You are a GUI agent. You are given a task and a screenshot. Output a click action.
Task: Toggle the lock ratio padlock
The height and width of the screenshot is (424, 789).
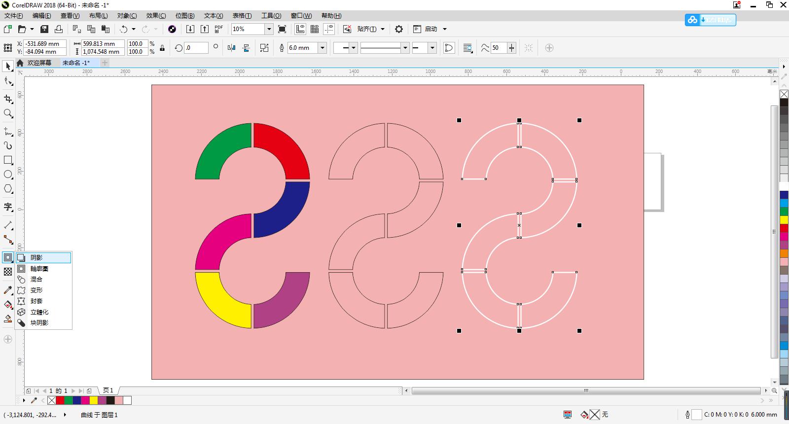pos(162,48)
